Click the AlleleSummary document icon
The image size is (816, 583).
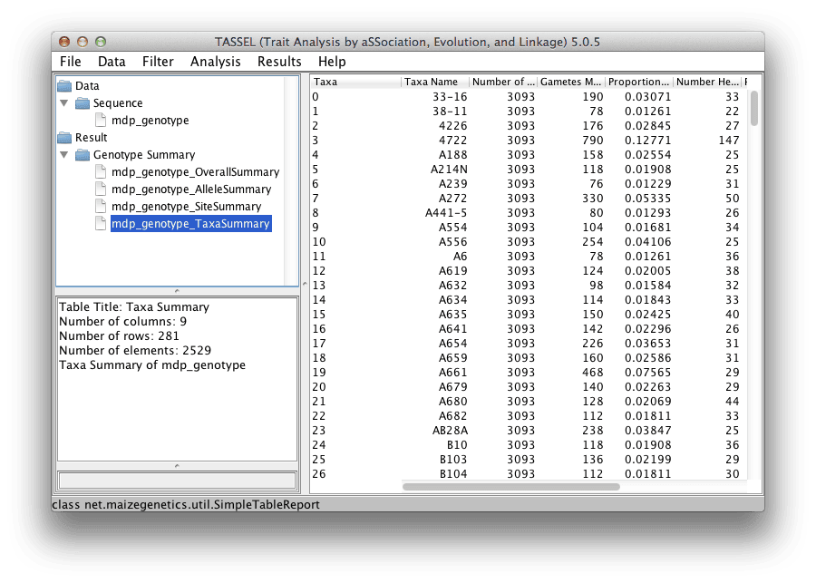pyautogui.click(x=101, y=189)
